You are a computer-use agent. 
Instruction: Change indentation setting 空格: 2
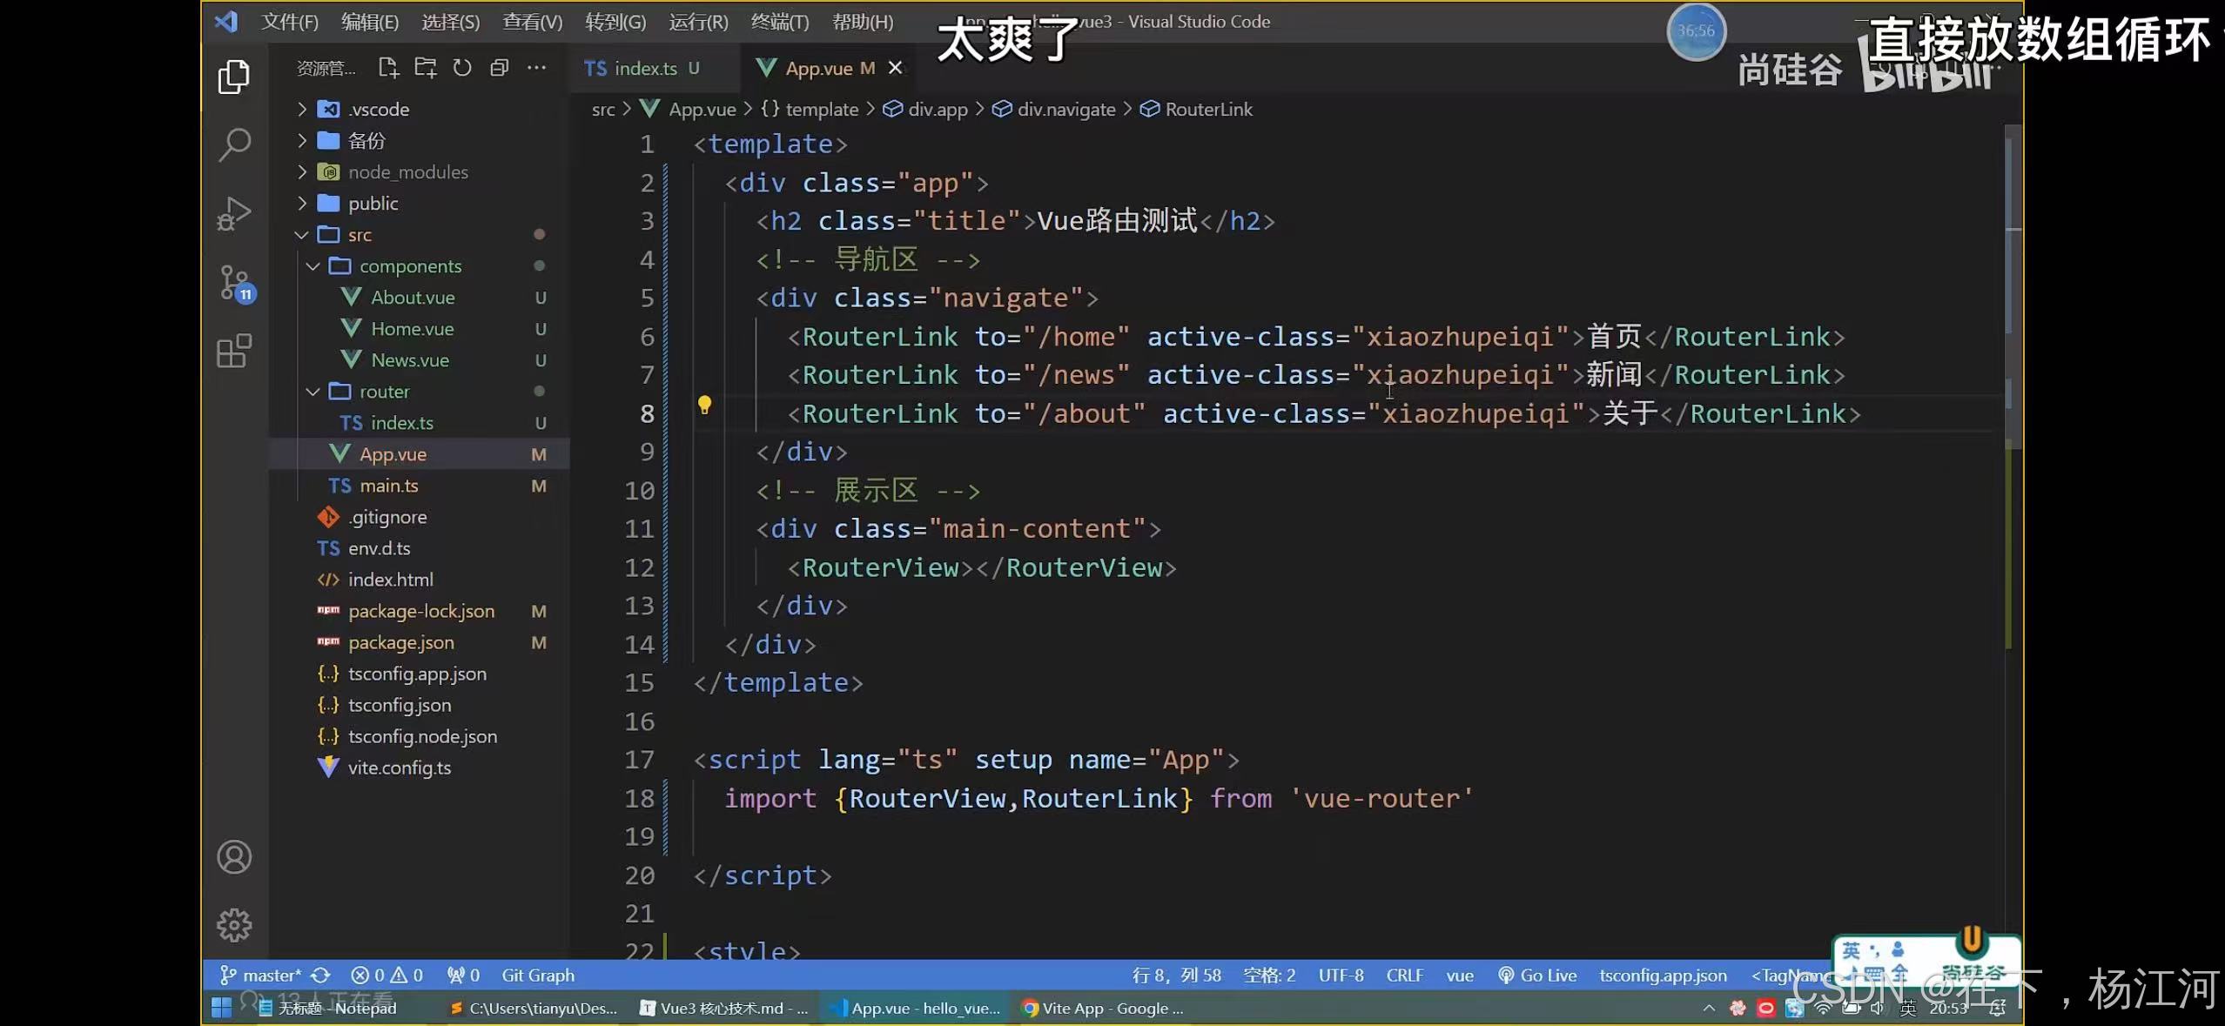pos(1269,976)
